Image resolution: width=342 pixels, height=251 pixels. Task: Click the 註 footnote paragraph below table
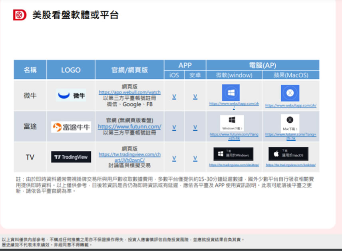click(x=165, y=185)
